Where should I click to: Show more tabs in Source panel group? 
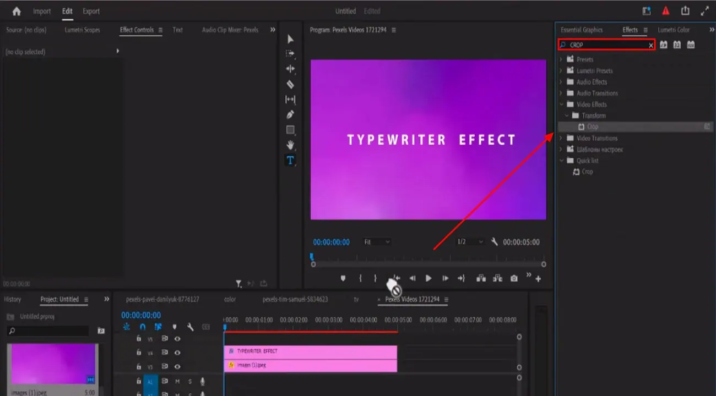[x=273, y=30]
